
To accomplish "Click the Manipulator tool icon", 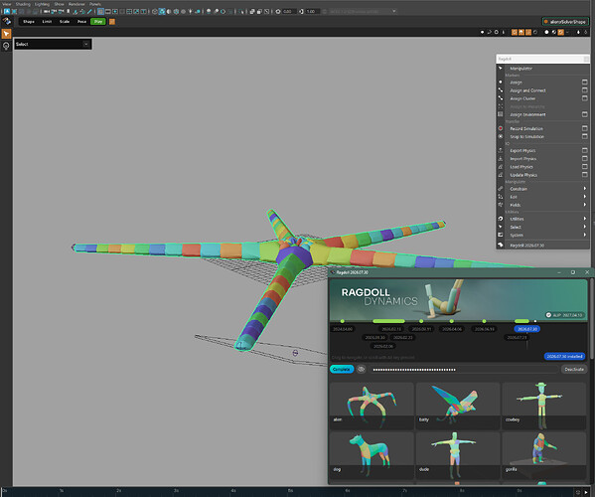I will 501,69.
